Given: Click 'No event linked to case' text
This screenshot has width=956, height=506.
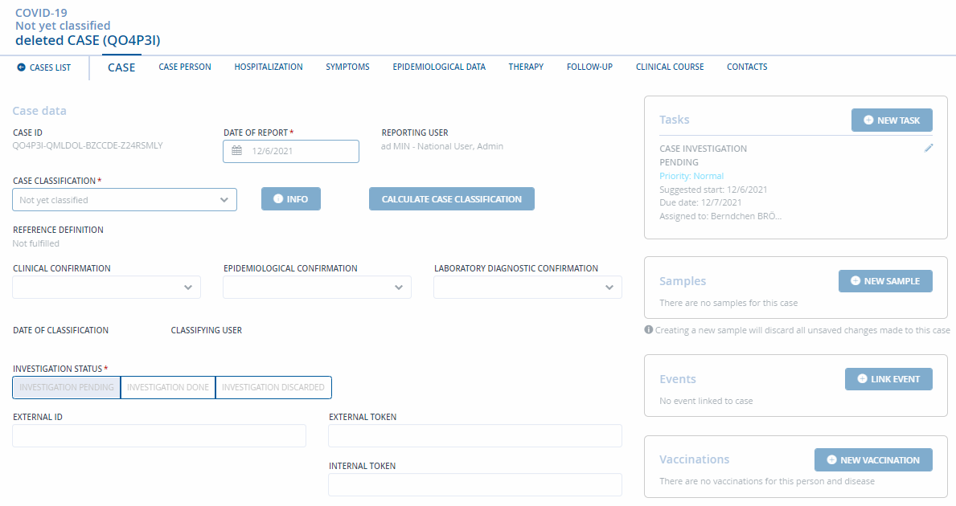Looking at the screenshot, I should click(x=706, y=401).
